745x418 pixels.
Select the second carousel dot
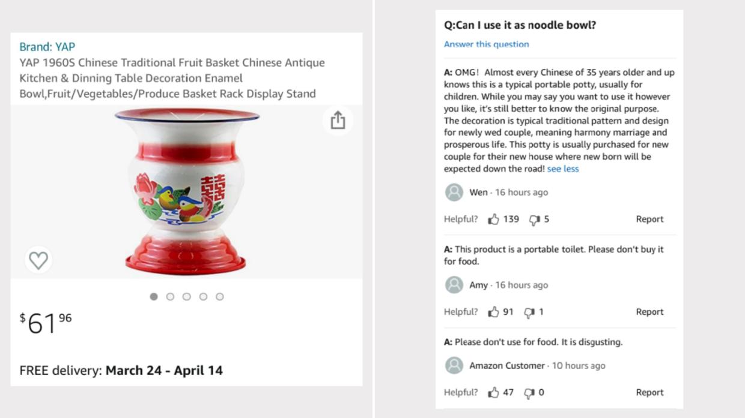[171, 296]
